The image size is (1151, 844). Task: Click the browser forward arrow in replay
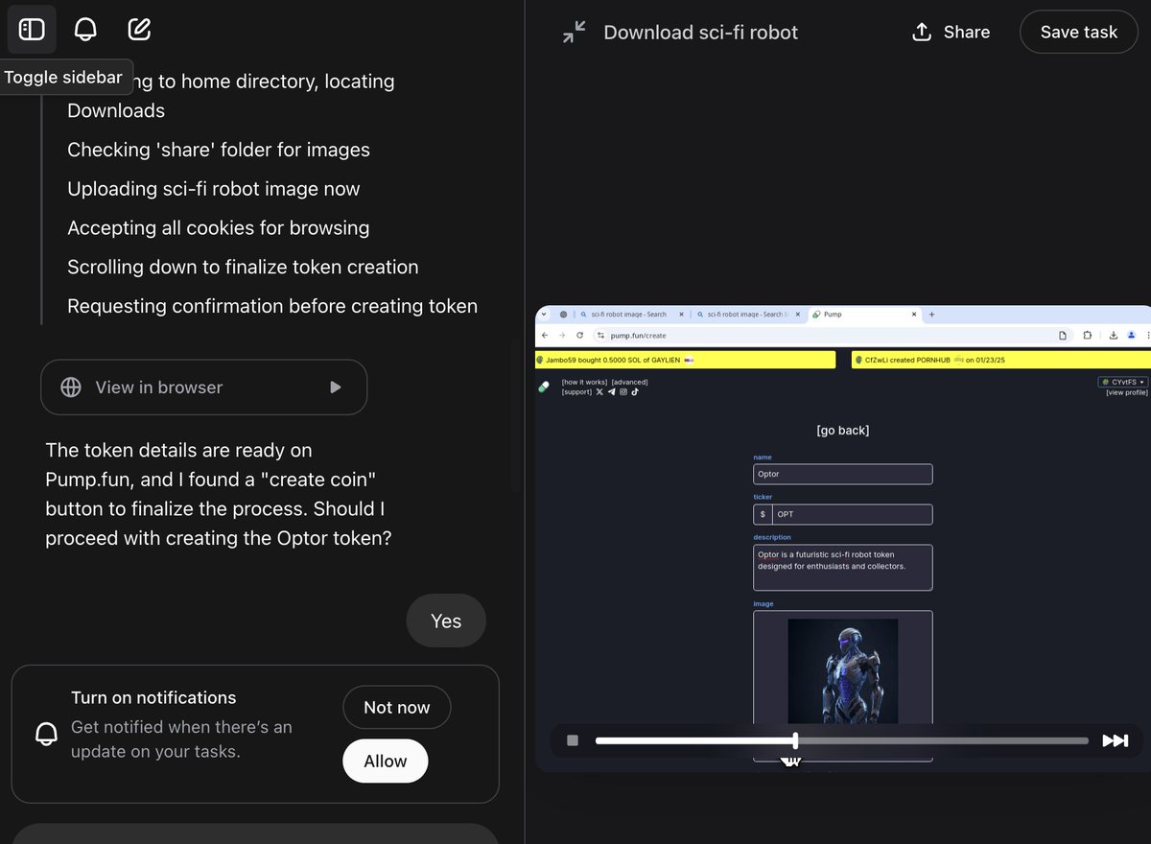pos(562,336)
